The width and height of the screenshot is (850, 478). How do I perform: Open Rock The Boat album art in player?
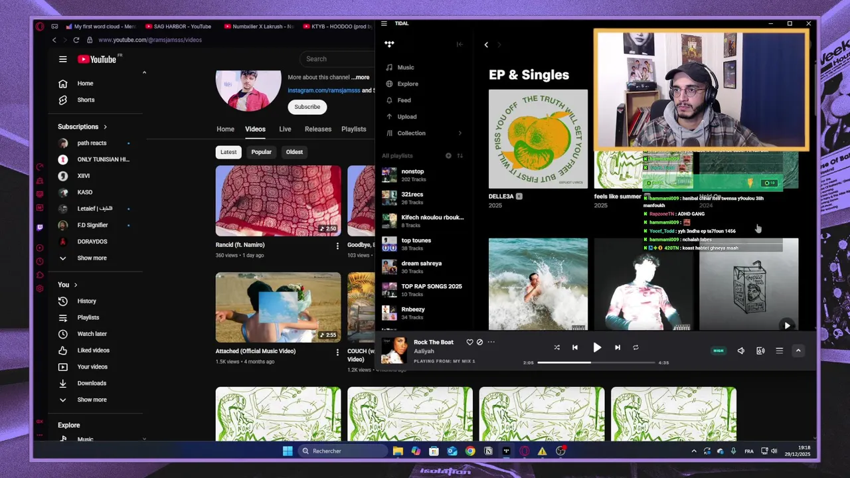tap(393, 350)
